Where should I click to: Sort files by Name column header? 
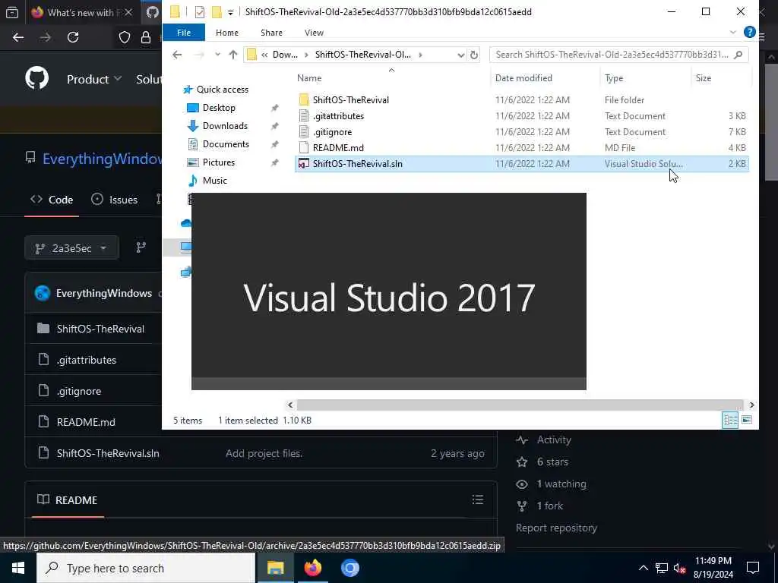pos(309,78)
